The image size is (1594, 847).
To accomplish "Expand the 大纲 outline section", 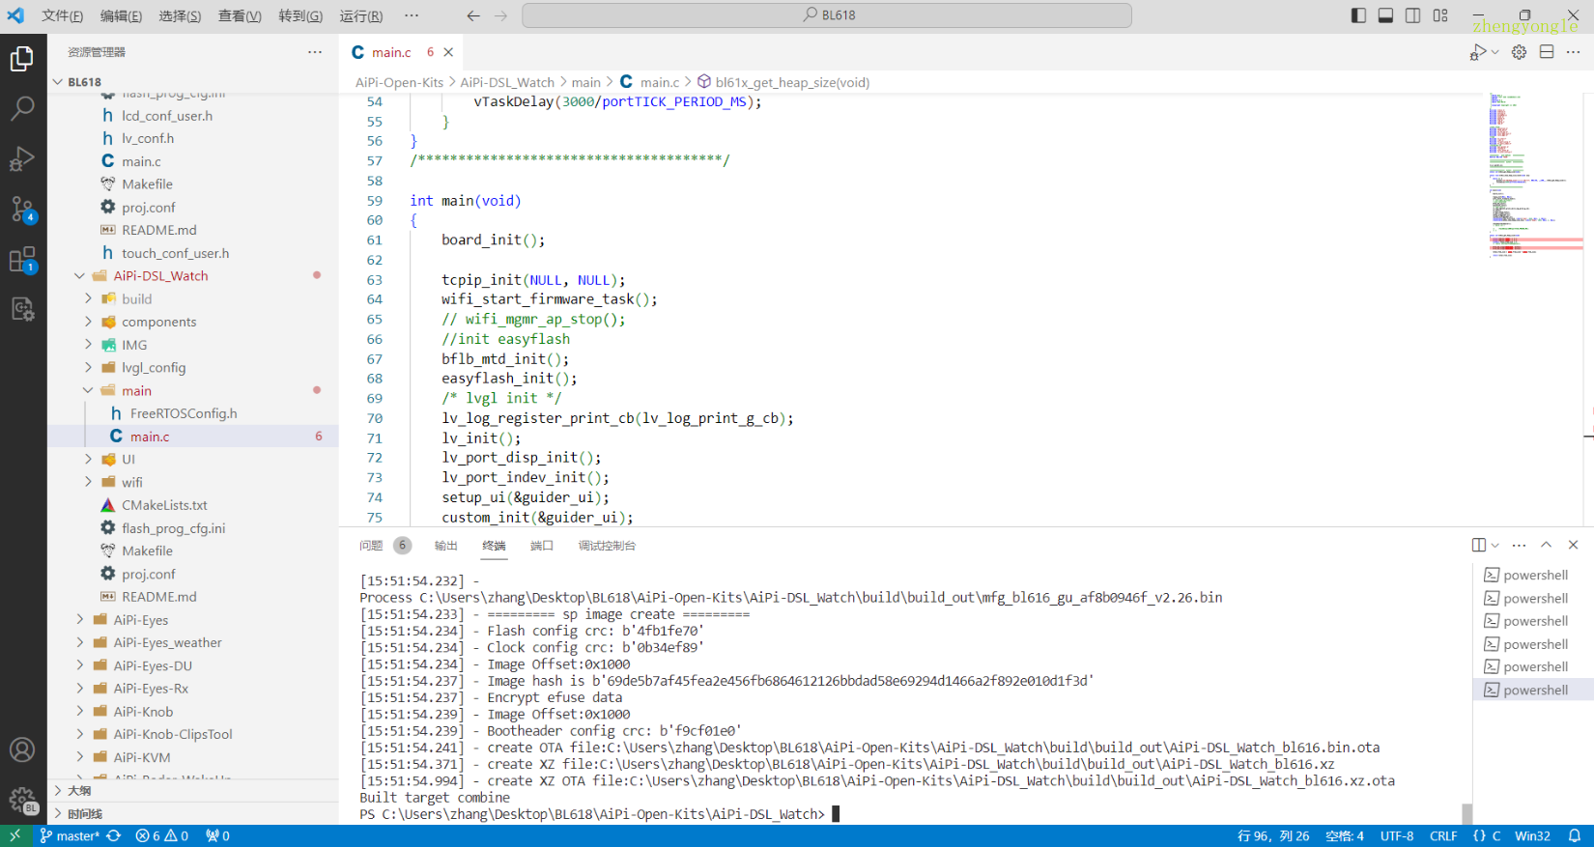I will coord(193,790).
